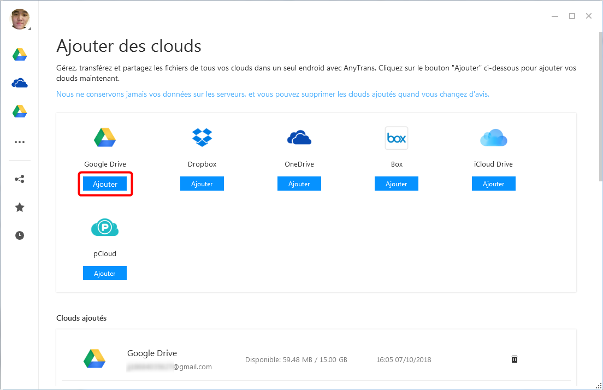This screenshot has width=603, height=390.
Task: Click 'Google Drive' label above Ajouter button
Action: click(105, 164)
